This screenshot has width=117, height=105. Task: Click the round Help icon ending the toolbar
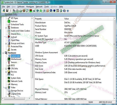68,10
